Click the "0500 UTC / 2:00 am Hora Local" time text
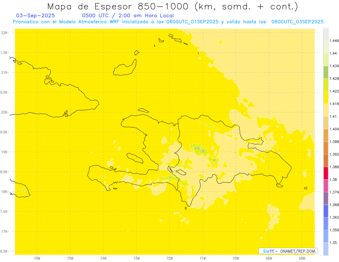 128,16
